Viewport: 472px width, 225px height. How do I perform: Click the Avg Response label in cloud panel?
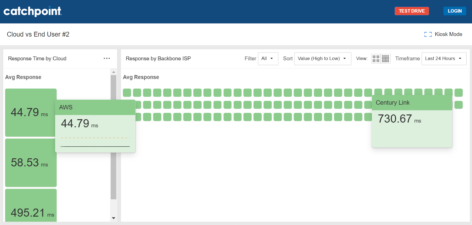click(23, 77)
